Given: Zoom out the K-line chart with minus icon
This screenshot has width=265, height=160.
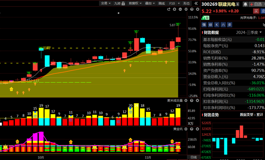Looking at the screenshot, I should pyautogui.click(x=181, y=9).
